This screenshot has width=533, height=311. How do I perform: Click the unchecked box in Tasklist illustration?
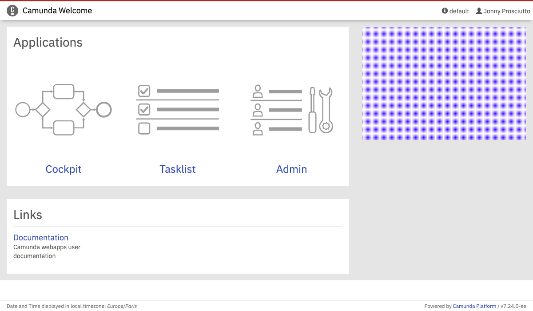(144, 128)
